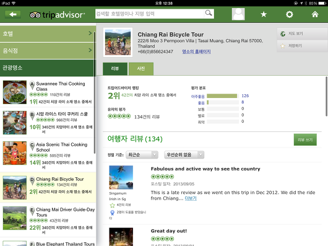Click the 126 review count
Screen dimensions: 328x246
245,95
